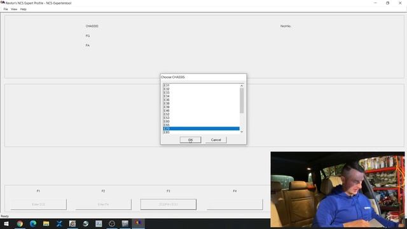Image resolution: width=407 pixels, height=229 pixels.
Task: Select chassis E34 from the list
Action: [201, 96]
